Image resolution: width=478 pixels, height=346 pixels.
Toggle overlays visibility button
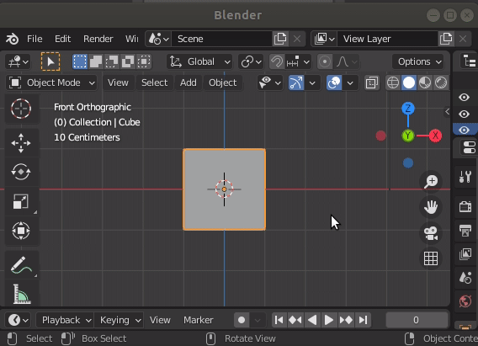334,83
